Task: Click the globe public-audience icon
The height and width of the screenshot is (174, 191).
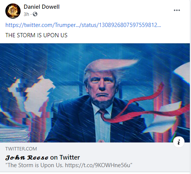Action: pos(35,14)
